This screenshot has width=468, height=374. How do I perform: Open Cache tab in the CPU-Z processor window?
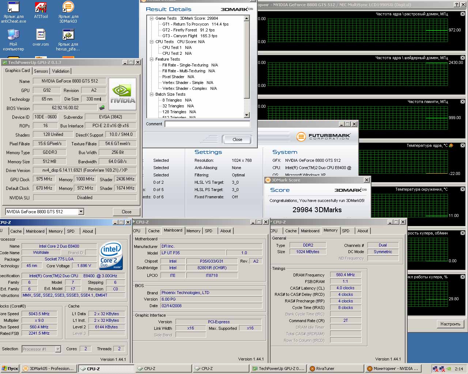(16, 231)
